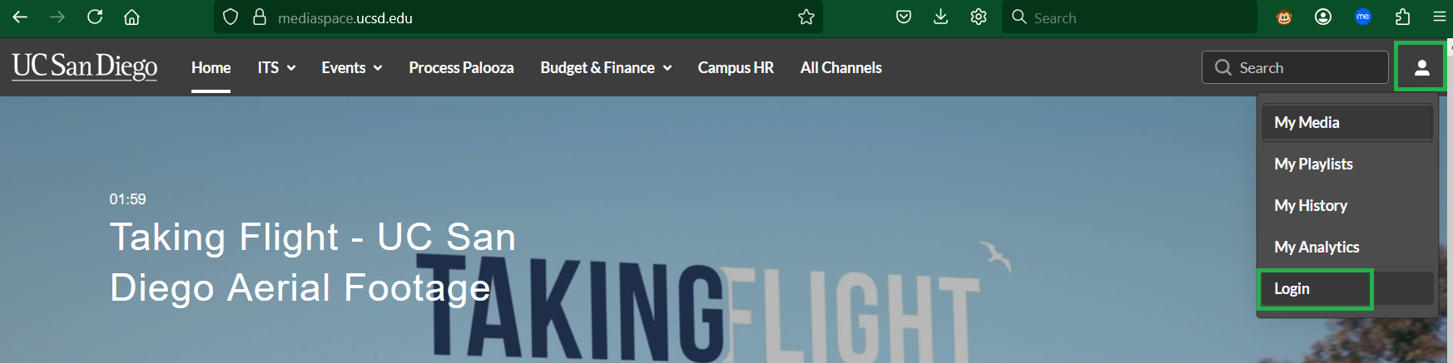Viewport: 1453px width, 363px height.
Task: View tracking protection shield info
Action: coord(231,17)
